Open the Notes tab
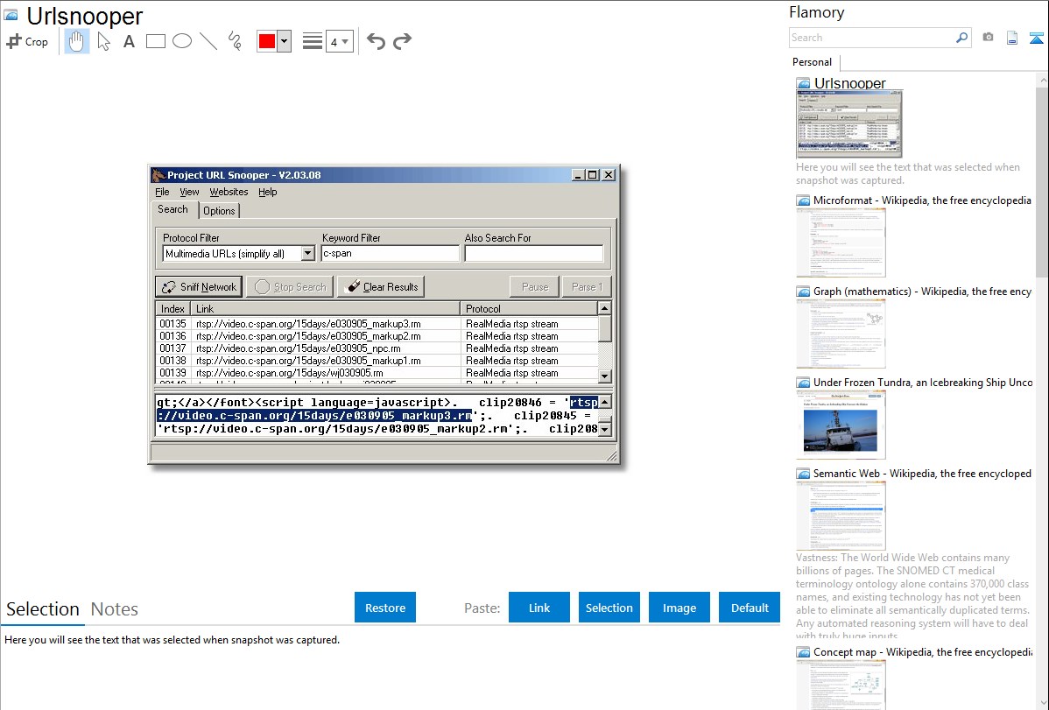Viewport: 1049px width, 710px height. point(115,609)
